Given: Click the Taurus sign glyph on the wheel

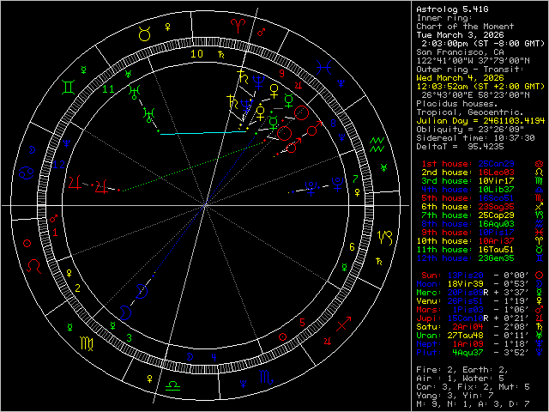Looking at the screenshot, I should 145,35.
